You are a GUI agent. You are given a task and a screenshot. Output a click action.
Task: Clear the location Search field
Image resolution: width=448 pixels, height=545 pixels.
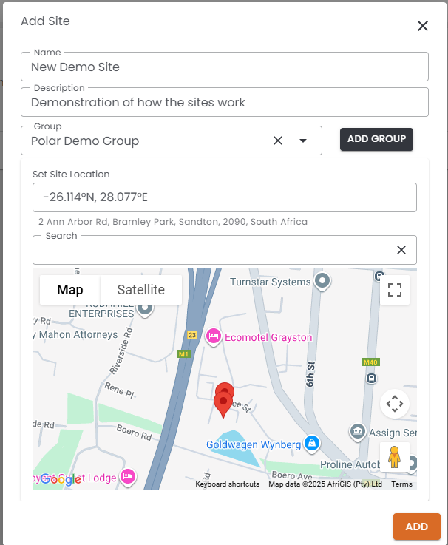coord(401,250)
